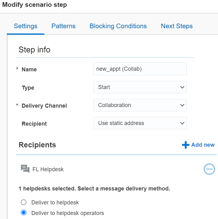Open the Patterns tab
The image size is (218, 219).
[x=63, y=26]
